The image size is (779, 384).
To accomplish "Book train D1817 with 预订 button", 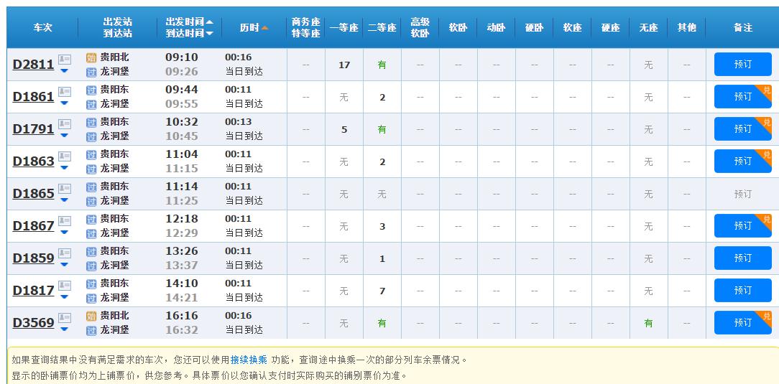I will (x=743, y=290).
